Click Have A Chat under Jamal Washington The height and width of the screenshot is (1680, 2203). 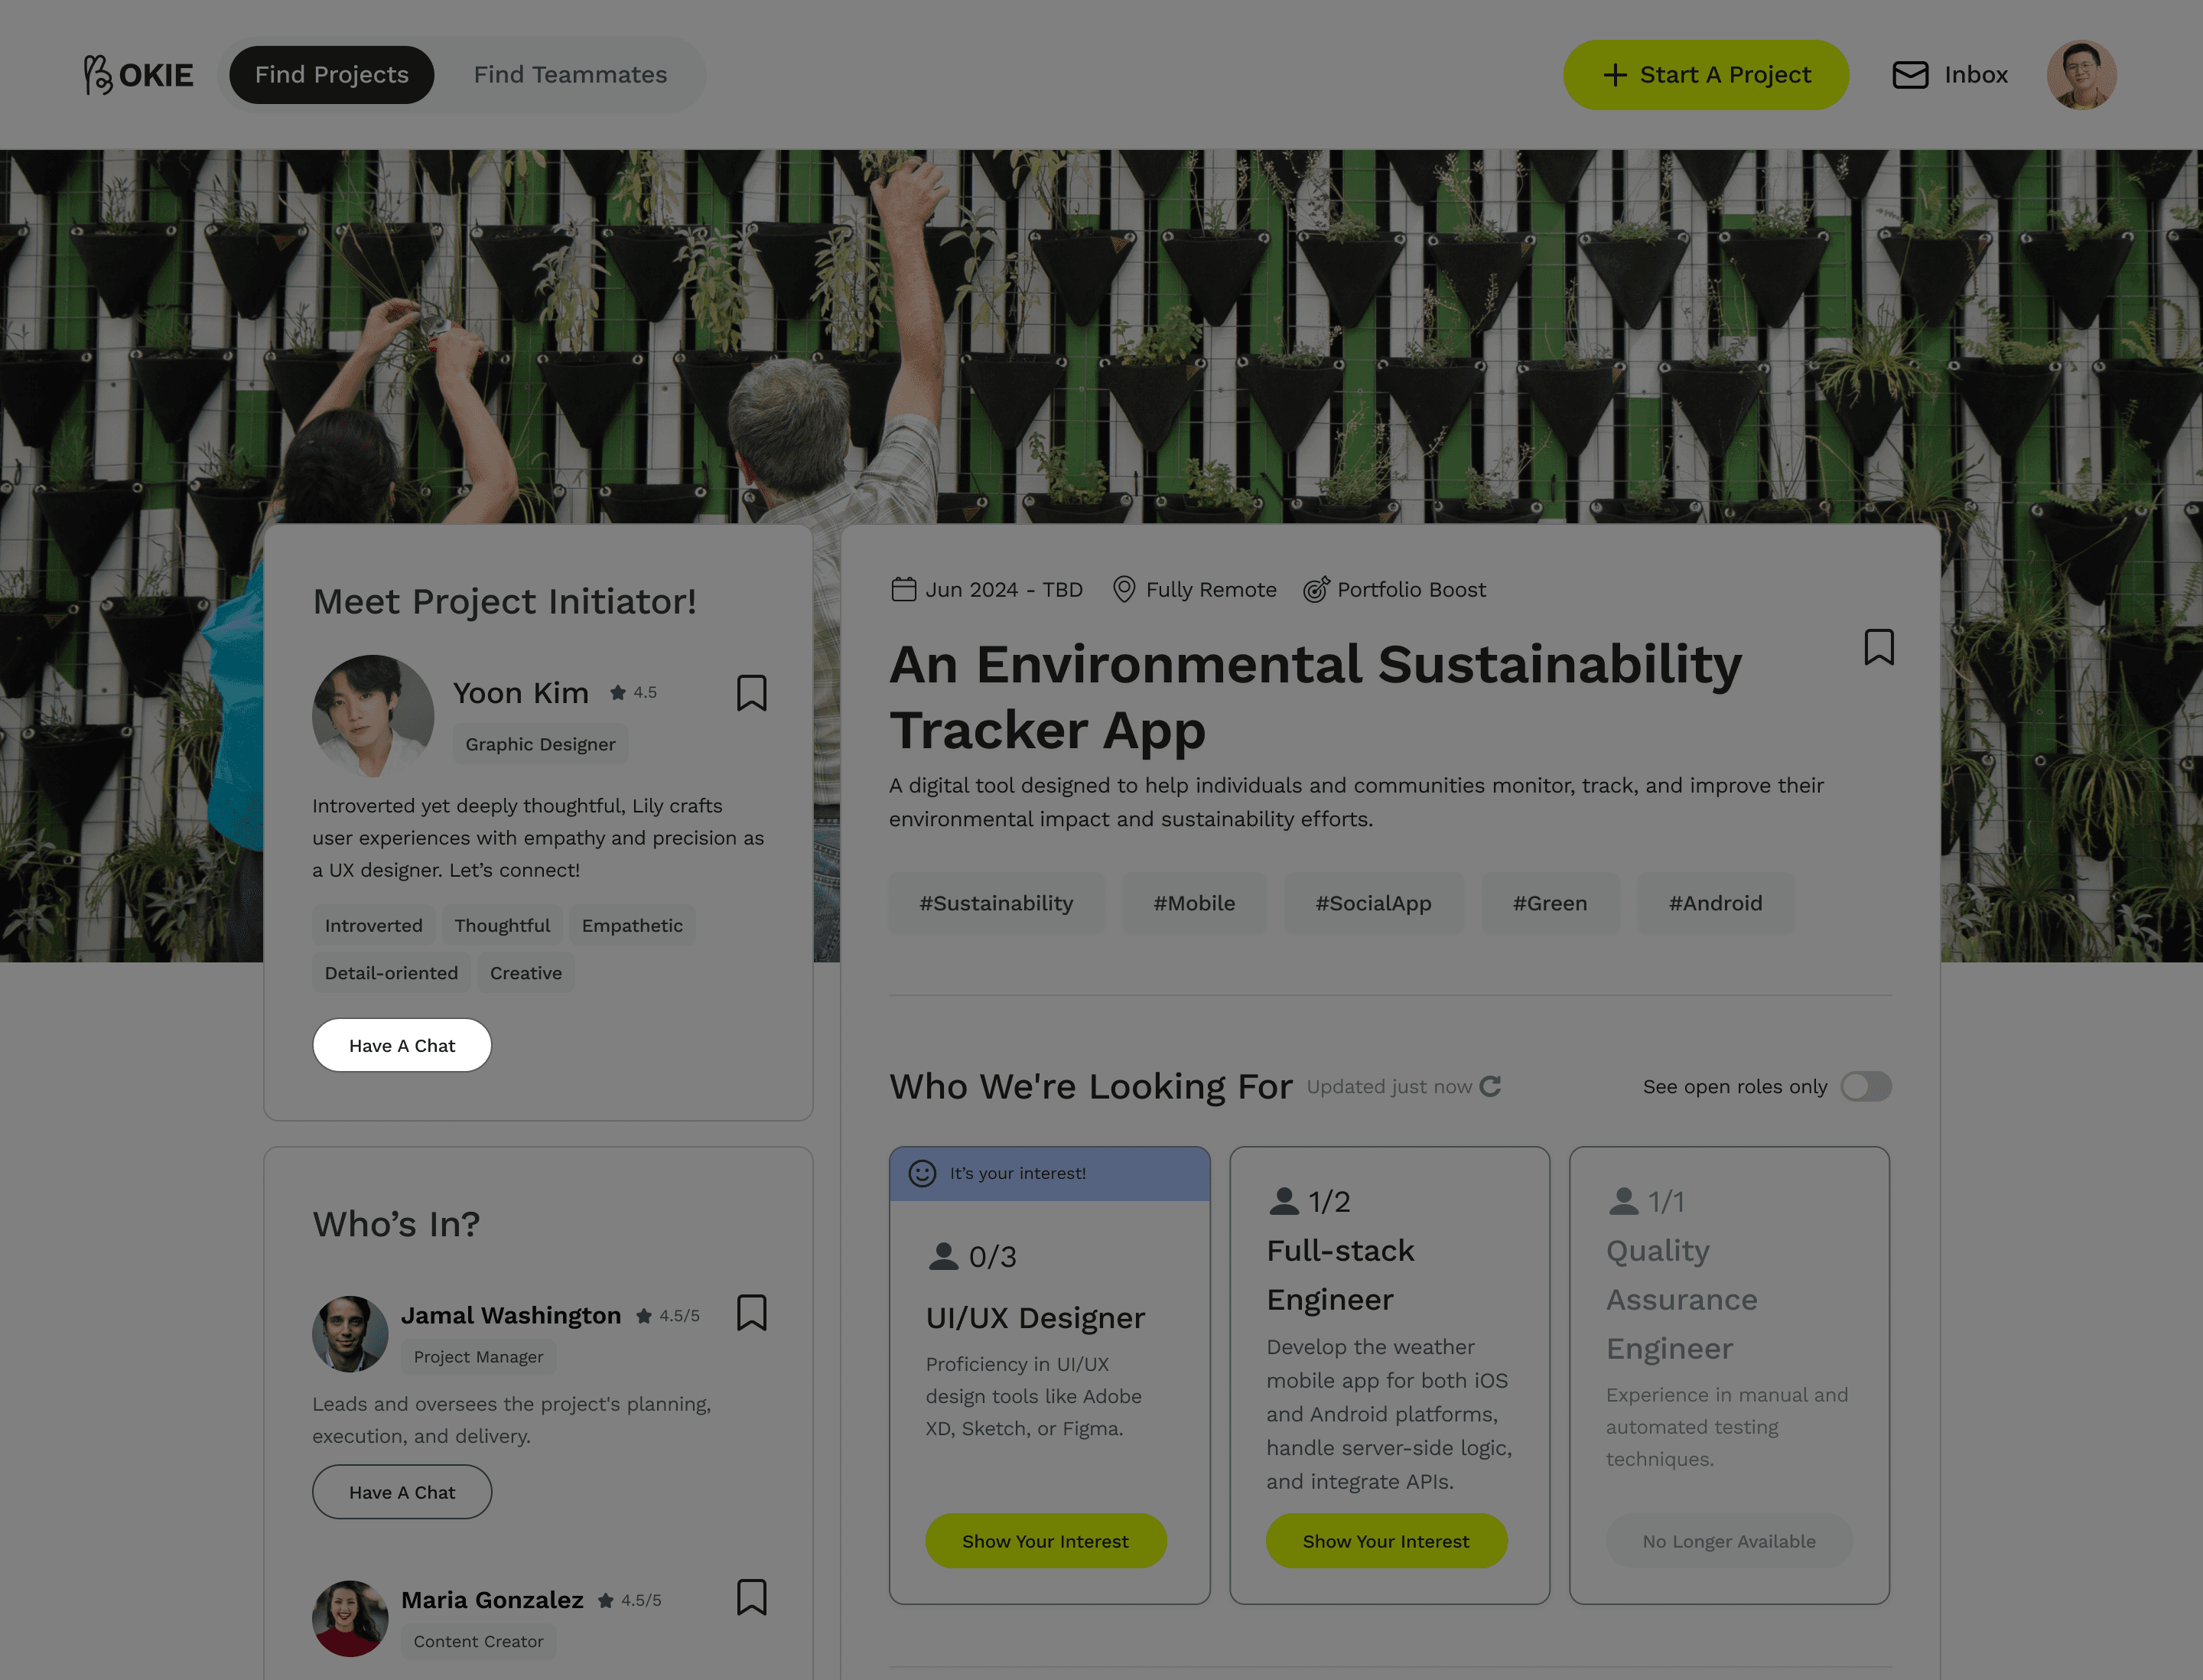(401, 1492)
